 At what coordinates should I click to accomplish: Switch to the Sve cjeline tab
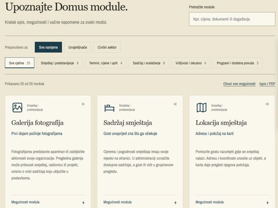(19, 63)
